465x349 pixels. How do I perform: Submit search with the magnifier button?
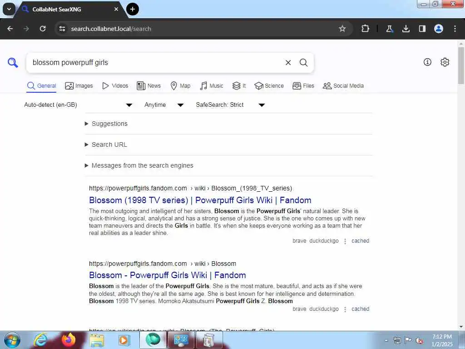tap(303, 63)
